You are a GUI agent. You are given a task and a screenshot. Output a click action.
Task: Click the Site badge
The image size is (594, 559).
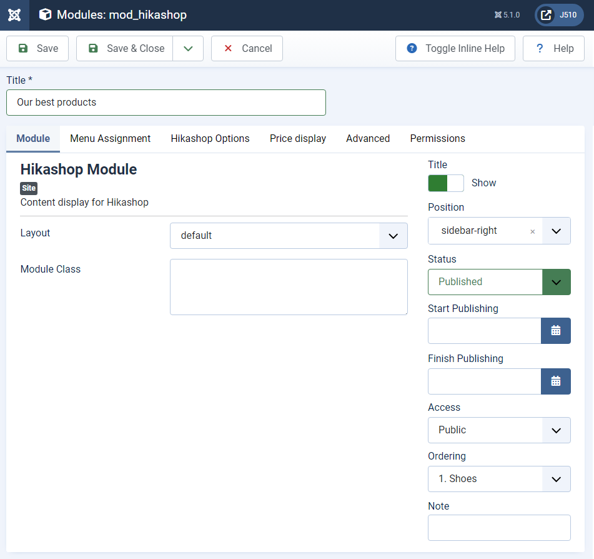[x=29, y=188]
